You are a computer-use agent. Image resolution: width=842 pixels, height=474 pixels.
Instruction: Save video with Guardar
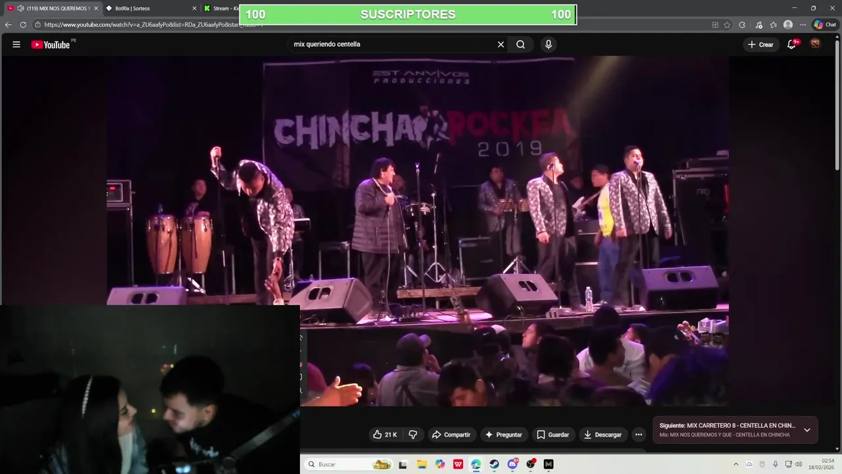click(x=553, y=434)
